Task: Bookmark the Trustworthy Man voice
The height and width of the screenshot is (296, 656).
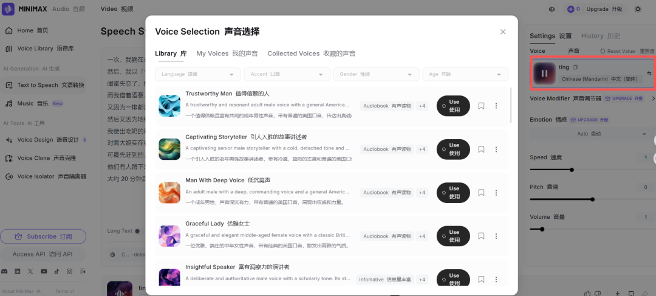Action: 481,106
